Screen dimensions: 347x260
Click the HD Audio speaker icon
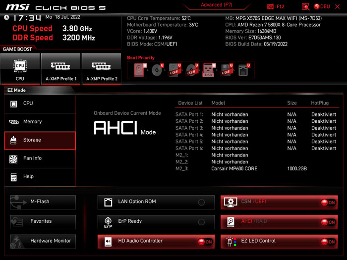108,242
